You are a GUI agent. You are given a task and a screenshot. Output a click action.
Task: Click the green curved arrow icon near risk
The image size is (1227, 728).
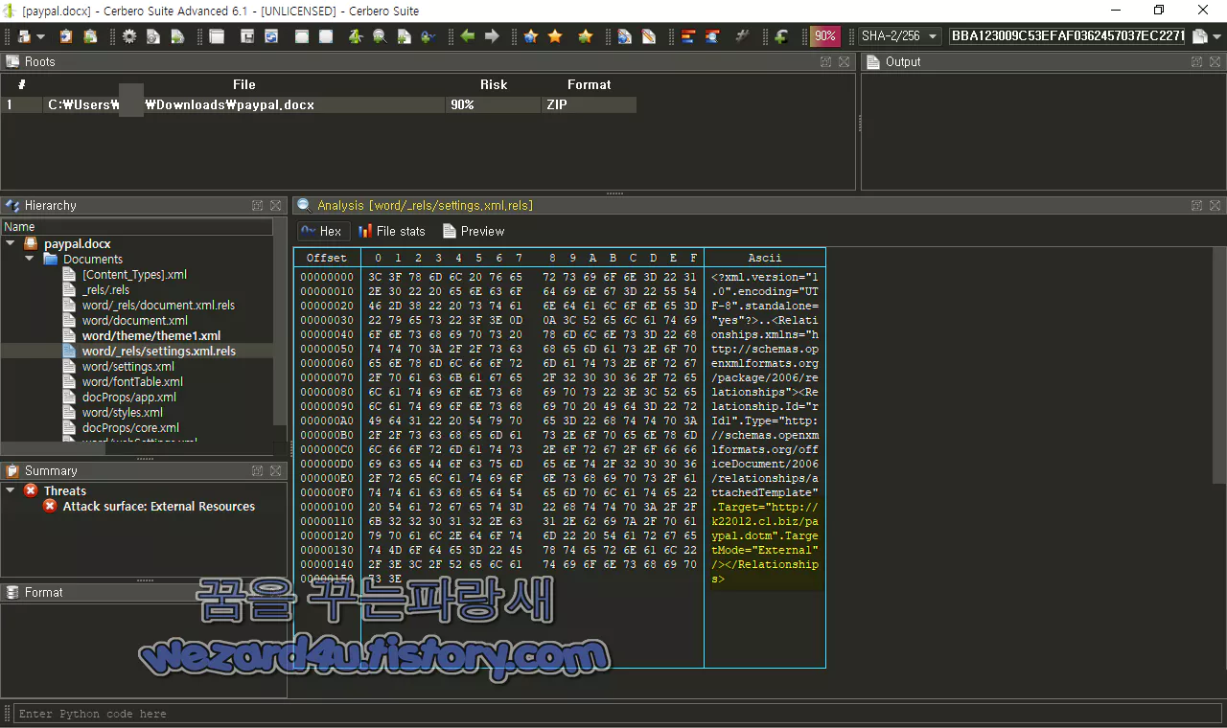(x=781, y=36)
